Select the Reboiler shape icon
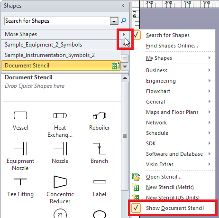219x218 pixels. tap(100, 115)
